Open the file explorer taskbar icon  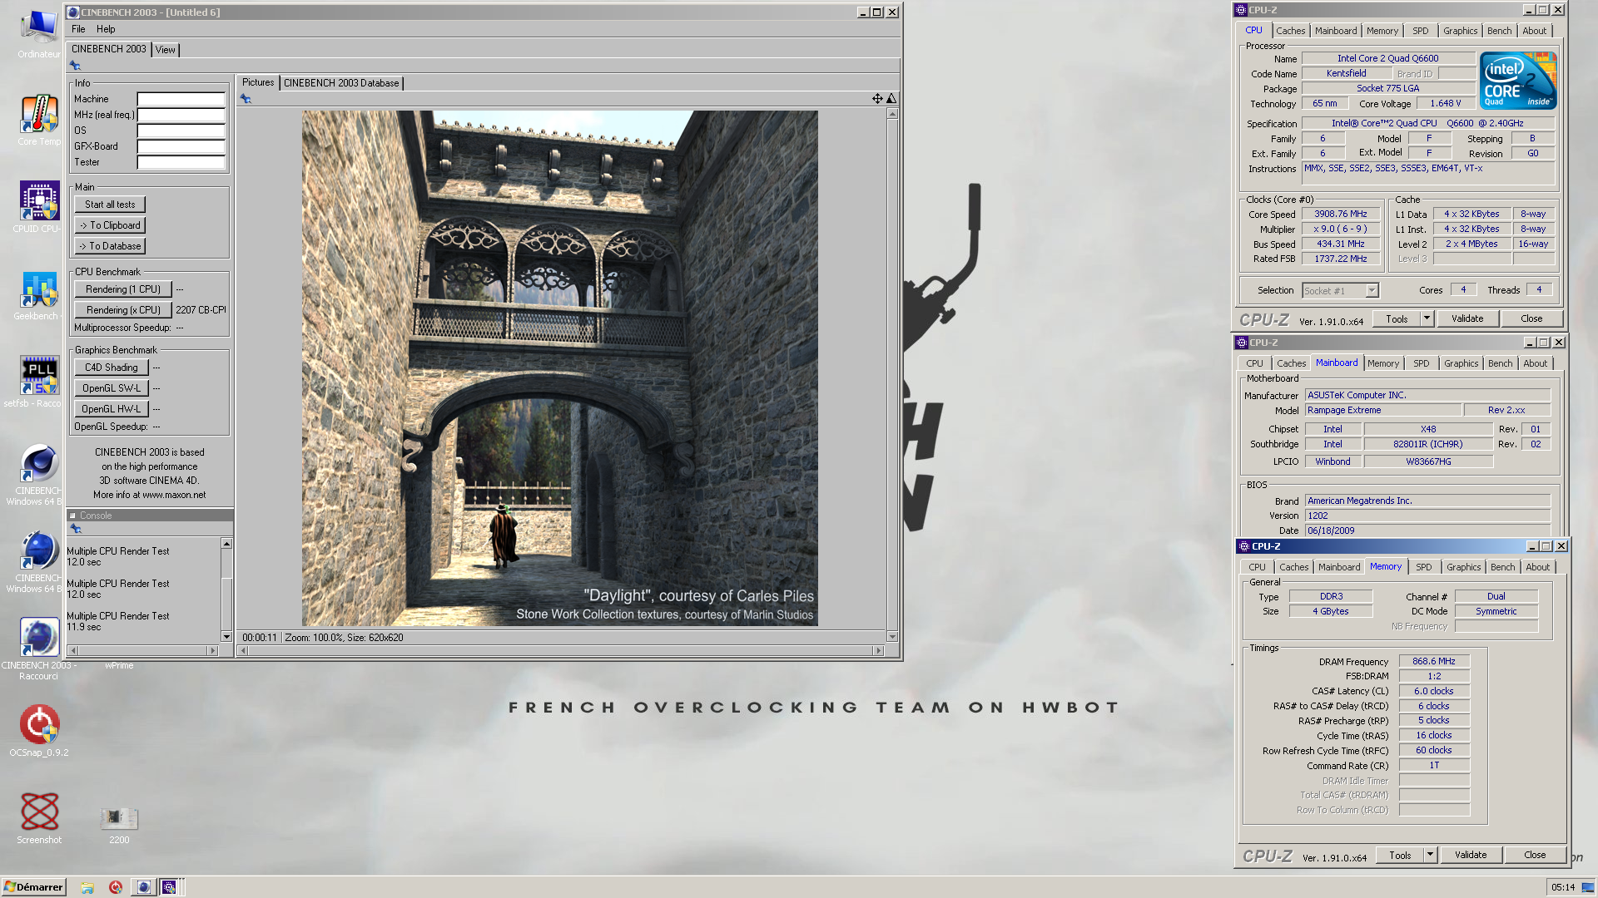tap(87, 887)
